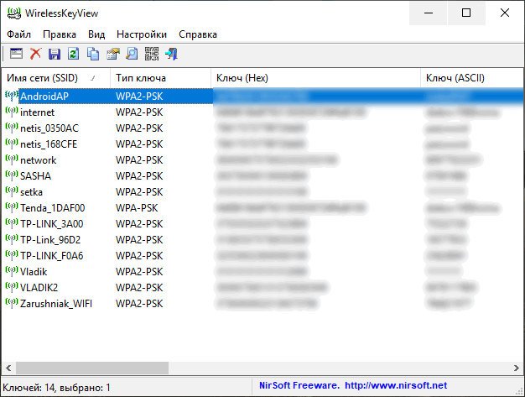Click the antenna icon beside TP-LINK_F0A6
Screen dimensions: 525x397
12,256
